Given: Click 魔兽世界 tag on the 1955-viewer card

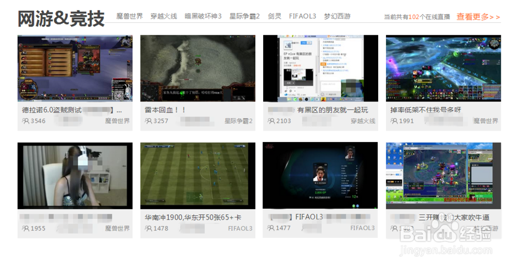Looking at the screenshot, I should pos(117,228).
